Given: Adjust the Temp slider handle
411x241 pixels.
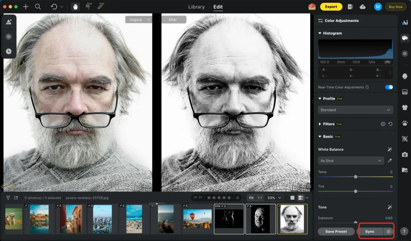Looking at the screenshot, I should click(356, 177).
